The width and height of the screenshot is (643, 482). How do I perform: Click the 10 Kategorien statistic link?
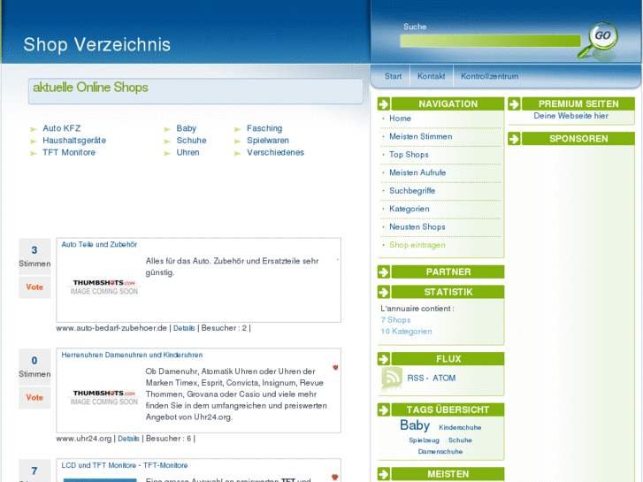tap(406, 332)
